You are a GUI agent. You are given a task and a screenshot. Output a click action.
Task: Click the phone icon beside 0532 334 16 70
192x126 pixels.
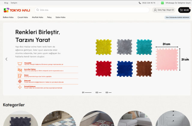[140, 3]
